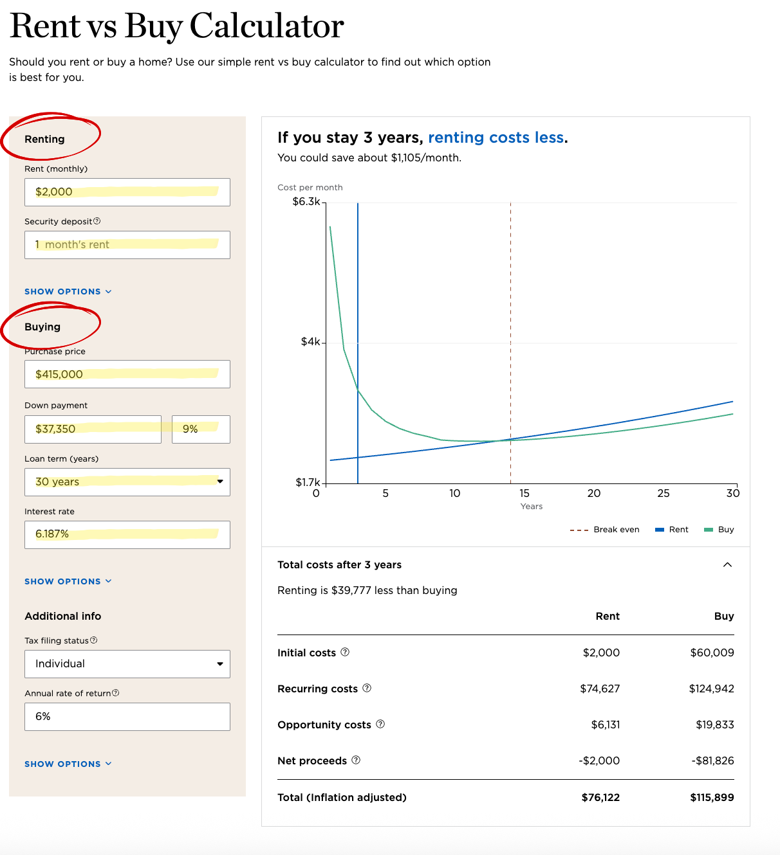
Task: Expand Show Options under Buying section
Action: (x=68, y=581)
